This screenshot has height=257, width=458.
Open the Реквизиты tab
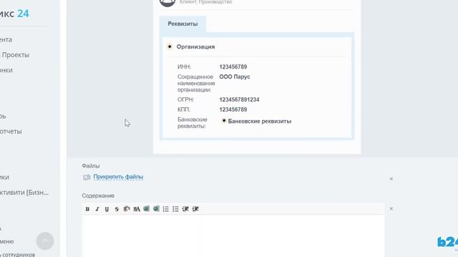[x=182, y=24]
